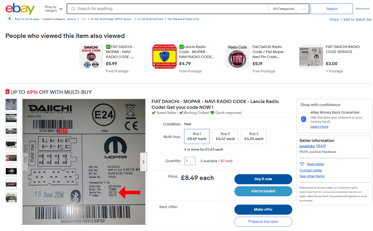The height and width of the screenshot is (231, 373).
Task: Click the next image arrow on gallery
Action: click(143, 162)
